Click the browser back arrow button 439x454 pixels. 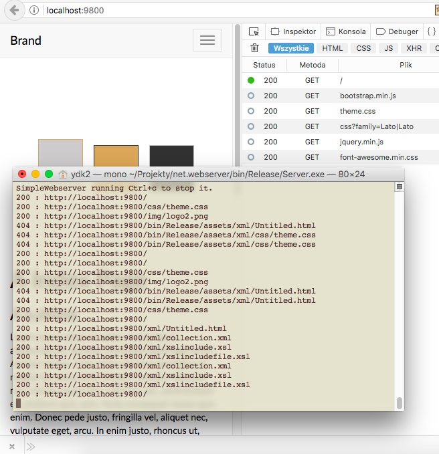tap(14, 10)
